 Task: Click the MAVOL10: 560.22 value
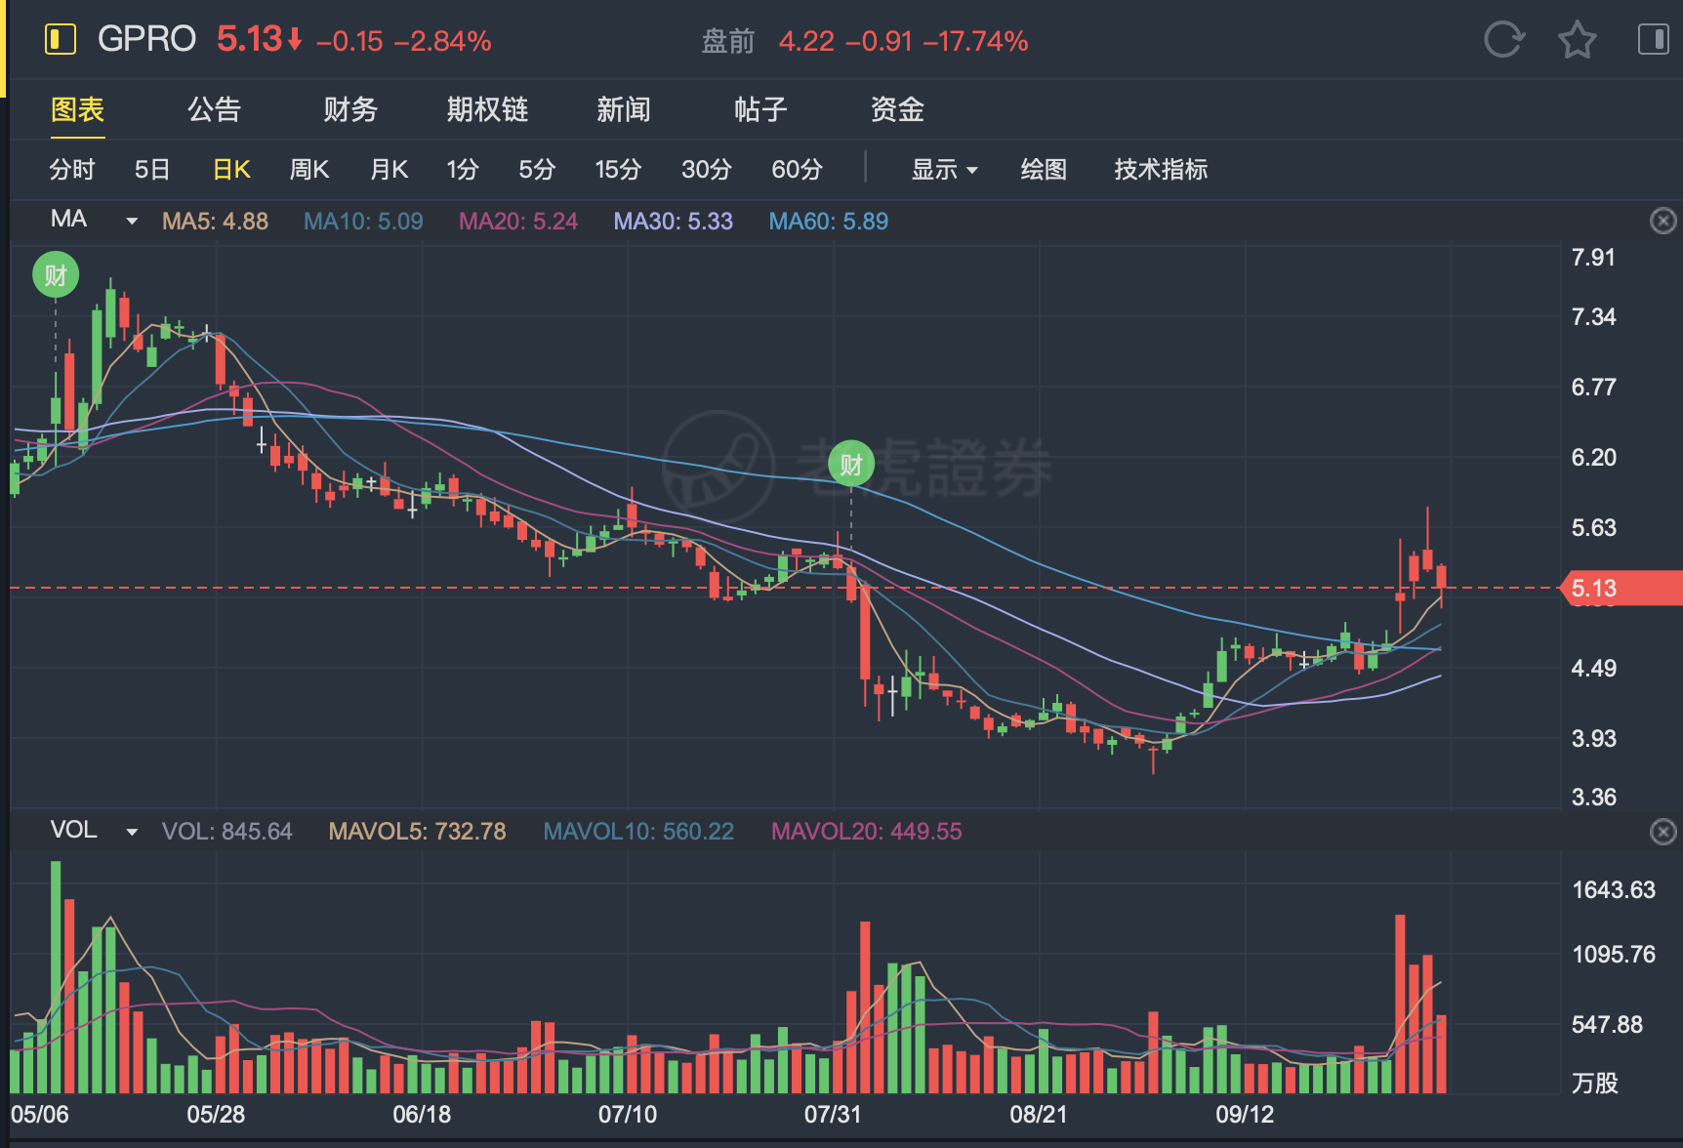(x=638, y=832)
